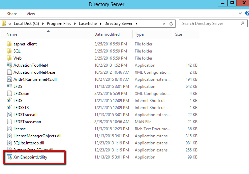The width and height of the screenshot is (249, 174).
Task: Click the address bar folder icon
Action: coord(4,24)
